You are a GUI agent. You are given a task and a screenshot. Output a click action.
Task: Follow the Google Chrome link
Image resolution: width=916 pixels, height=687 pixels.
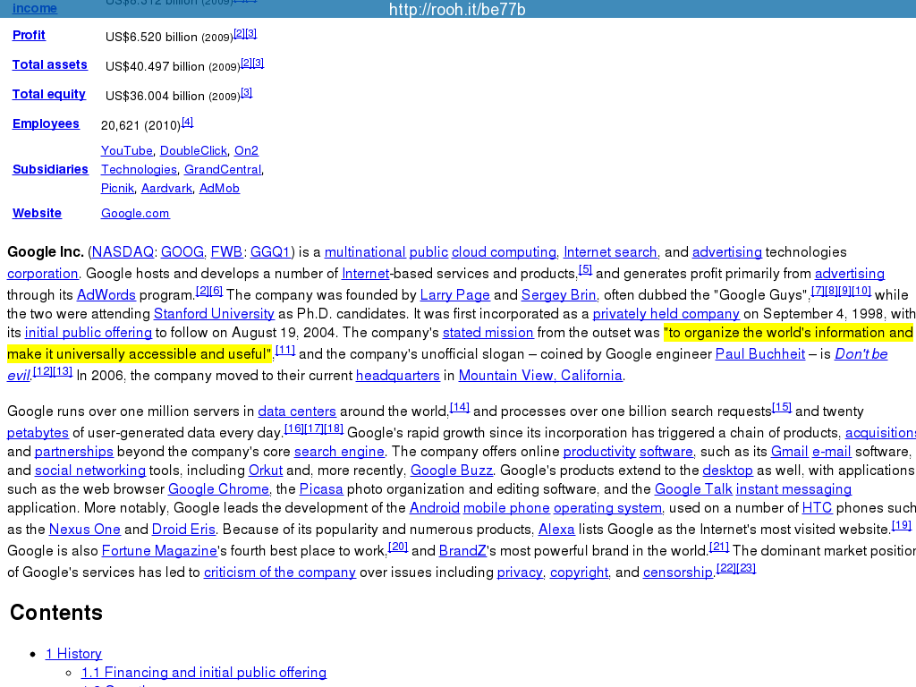(x=218, y=489)
